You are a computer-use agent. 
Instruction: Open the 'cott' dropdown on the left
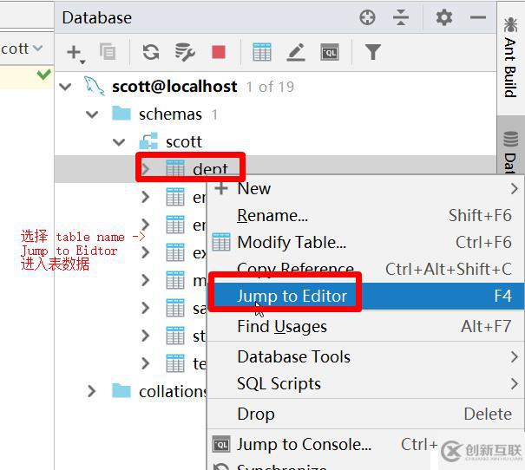tap(22, 49)
